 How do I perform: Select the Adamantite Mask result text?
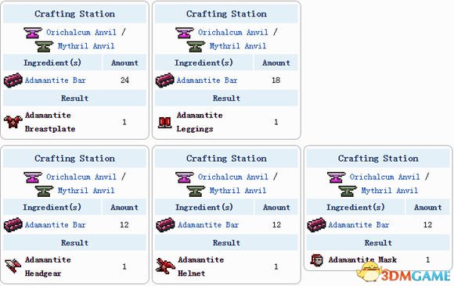pos(362,259)
